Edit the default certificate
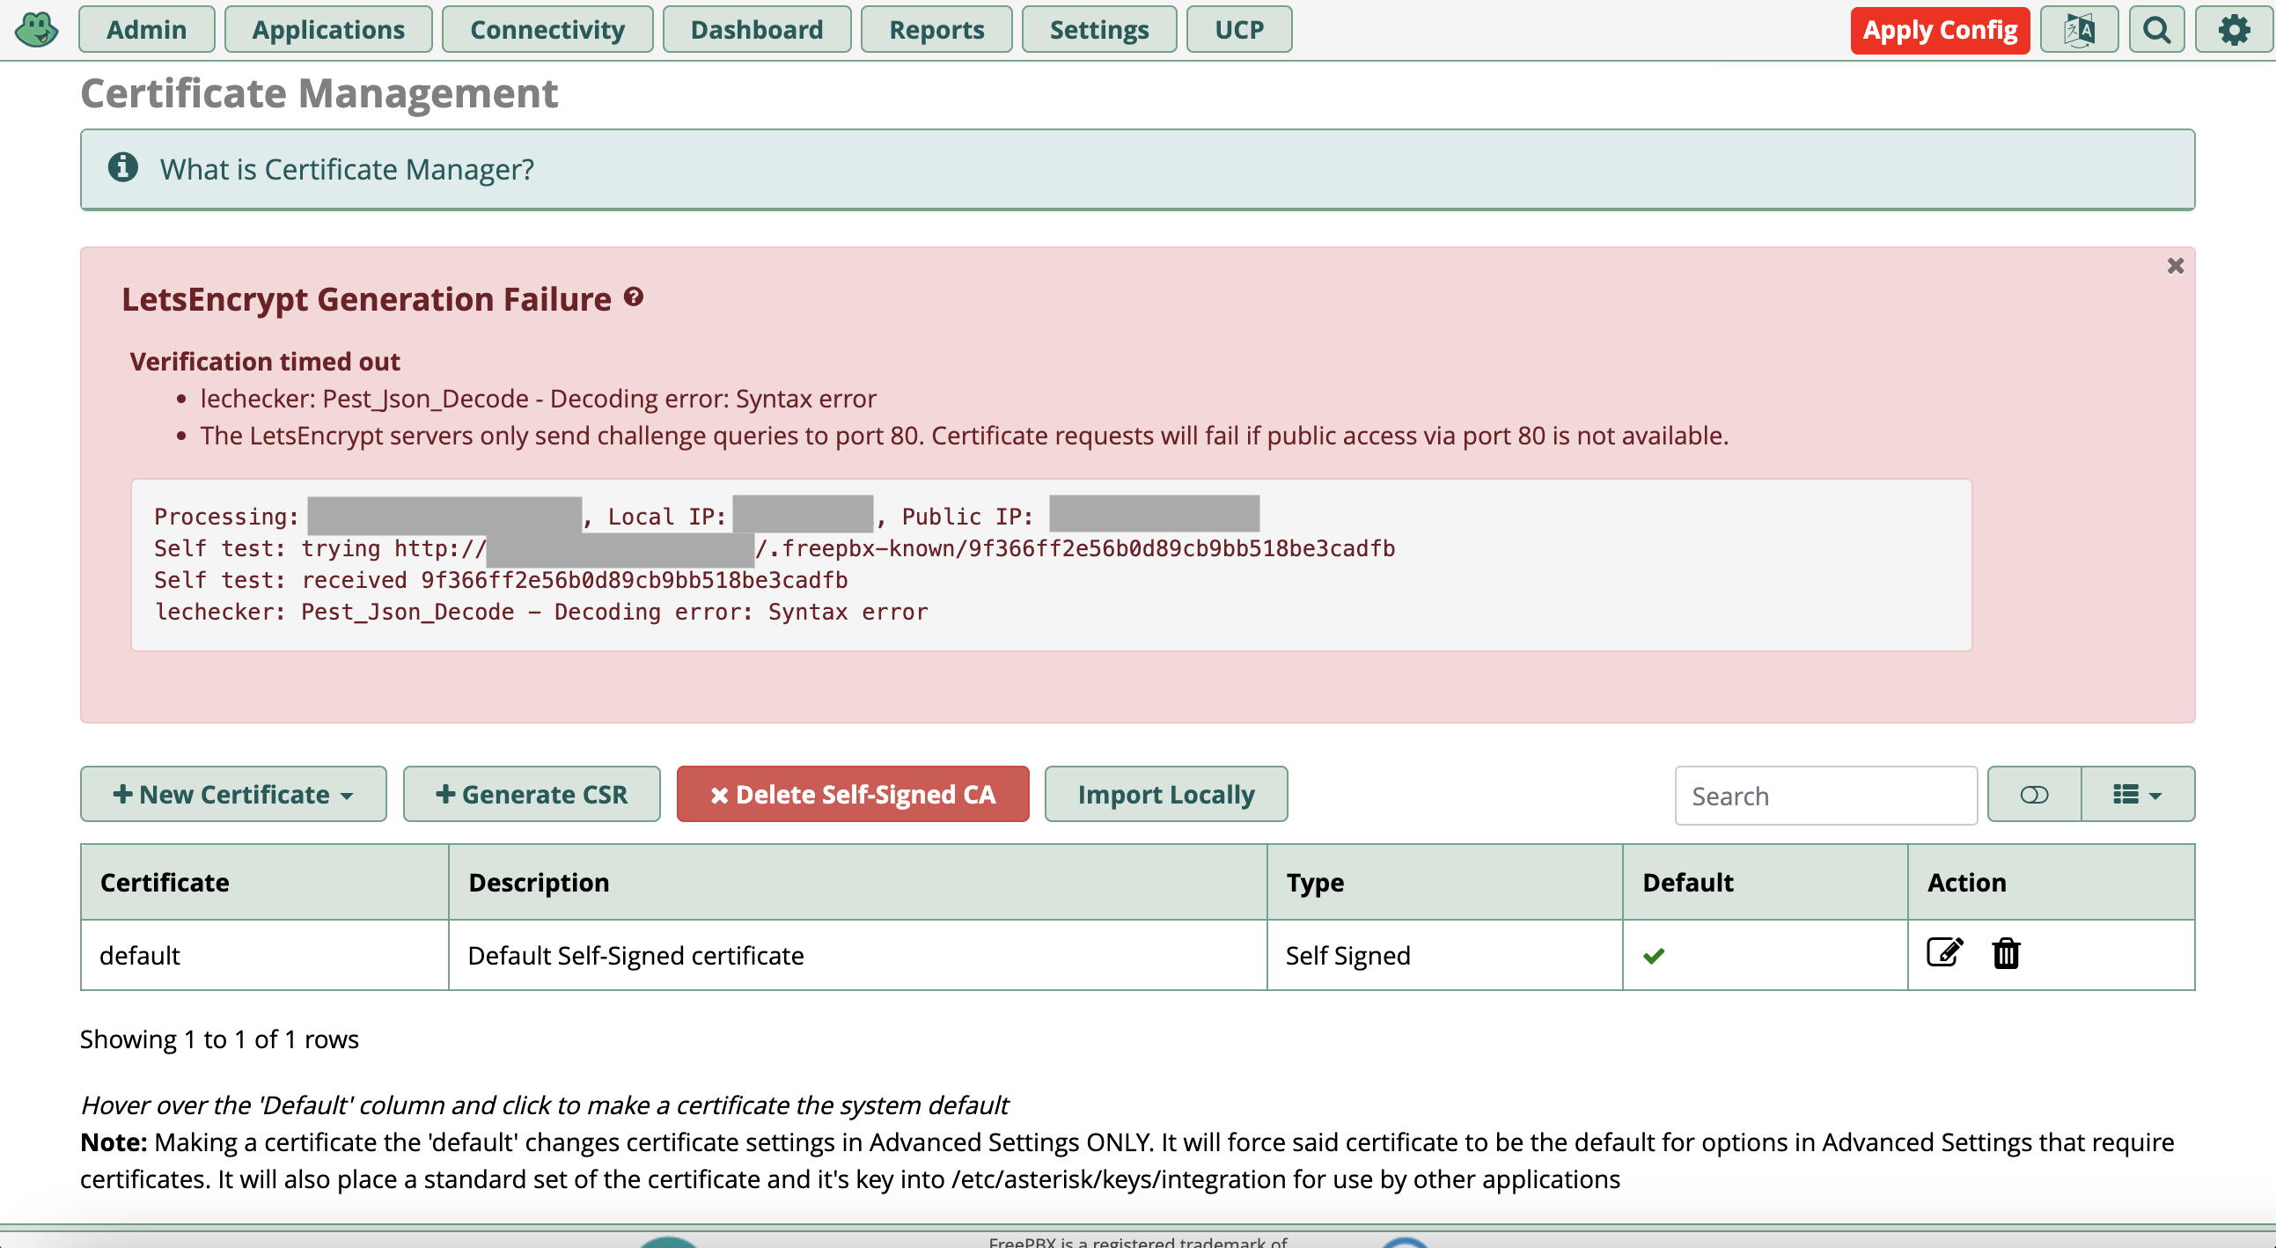2276x1248 pixels. coord(1944,952)
